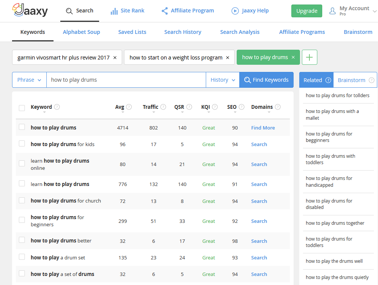Image resolution: width=378 pixels, height=285 pixels.
Task: Click Search domains for 'for church' row
Action: pos(259,201)
